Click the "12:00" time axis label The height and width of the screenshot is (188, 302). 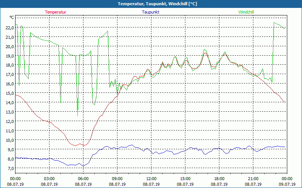point(151,179)
